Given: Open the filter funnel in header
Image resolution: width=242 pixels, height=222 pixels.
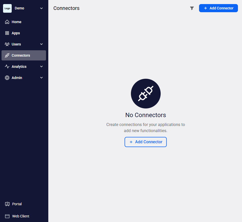Looking at the screenshot, I should pos(192,8).
